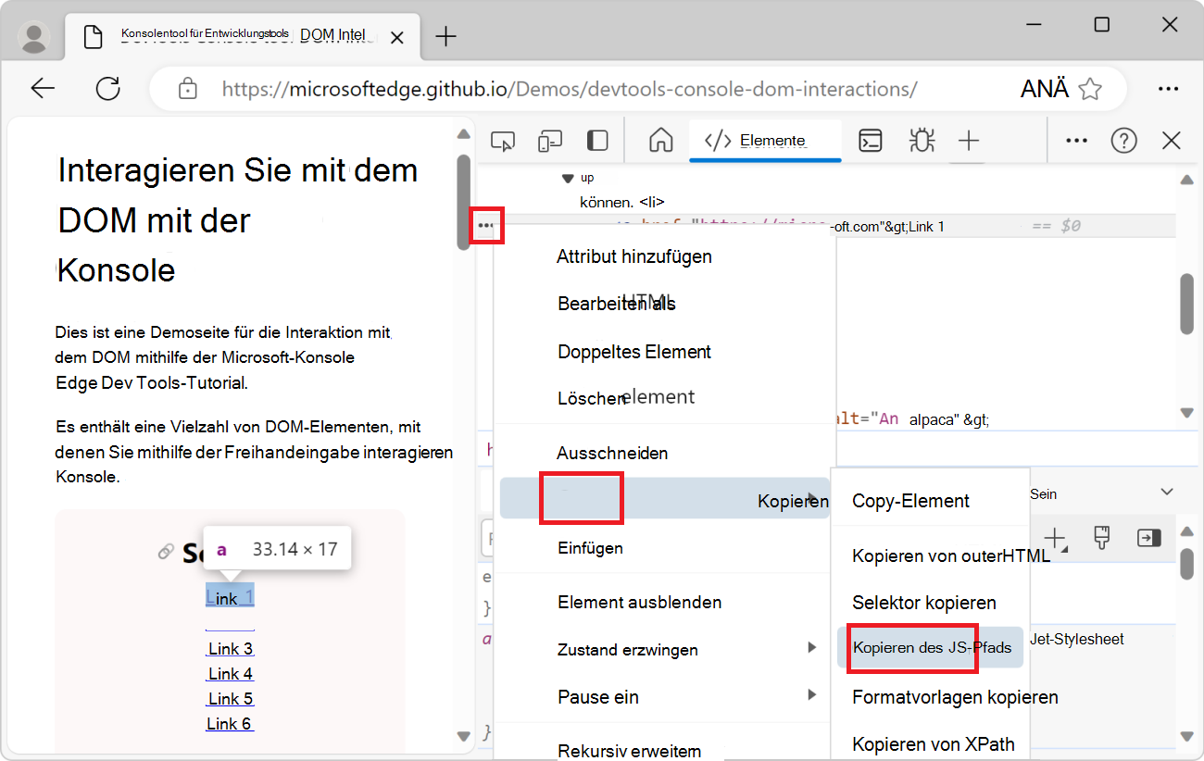The height and width of the screenshot is (761, 1204).
Task: Expand the 'Pause ein' submenu
Action: click(665, 696)
